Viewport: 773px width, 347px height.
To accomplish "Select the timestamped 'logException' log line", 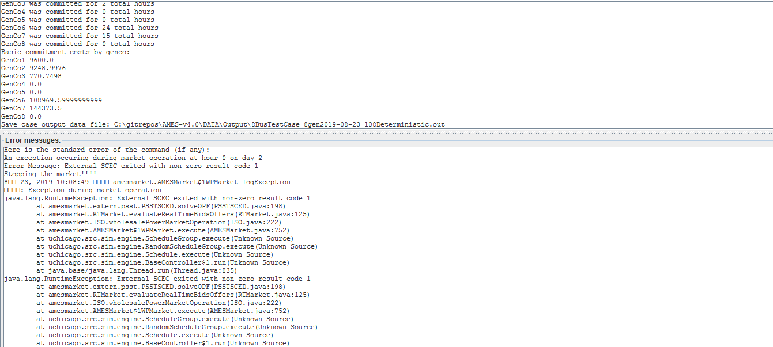I will 147,182.
